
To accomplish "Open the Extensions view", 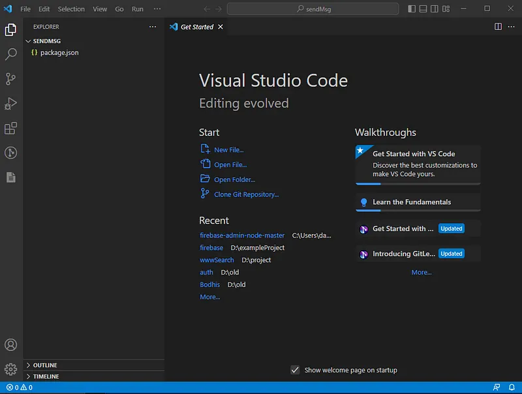I will pos(10,129).
